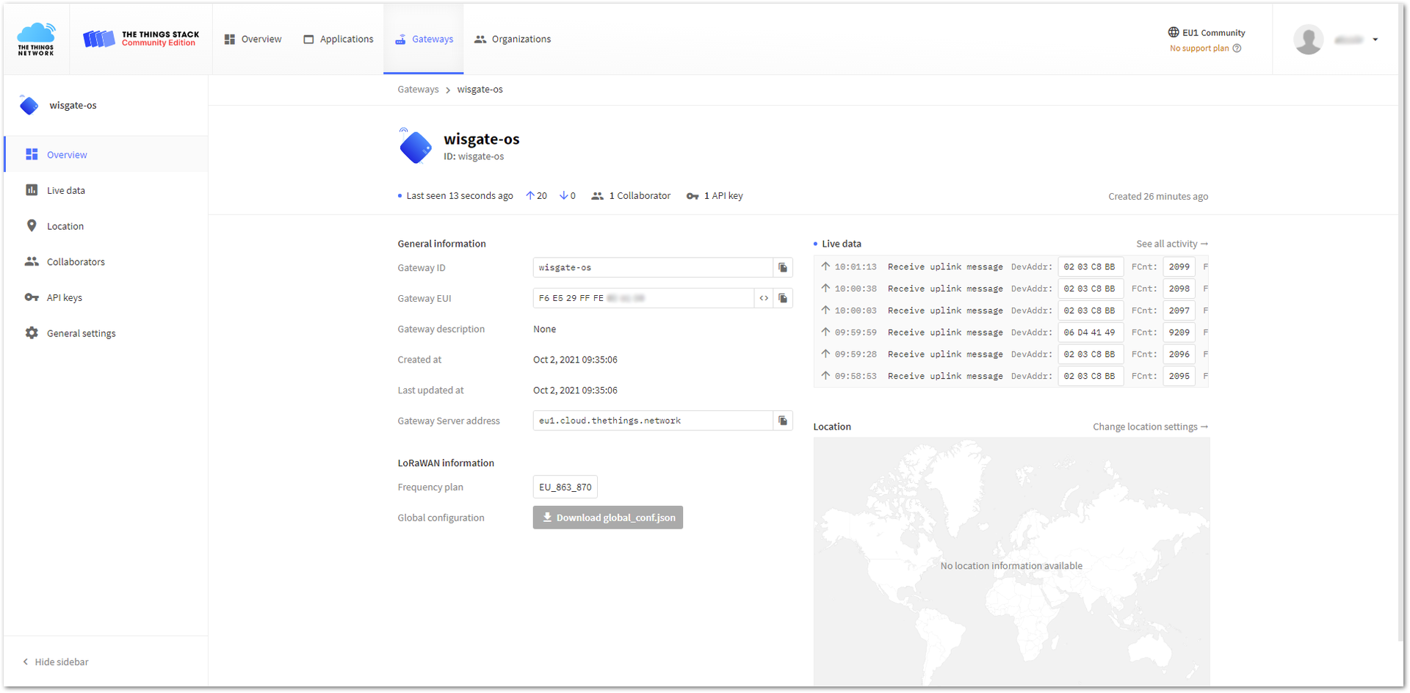Click the world map location placeholder
This screenshot has height=693, width=1410.
pyautogui.click(x=1011, y=562)
